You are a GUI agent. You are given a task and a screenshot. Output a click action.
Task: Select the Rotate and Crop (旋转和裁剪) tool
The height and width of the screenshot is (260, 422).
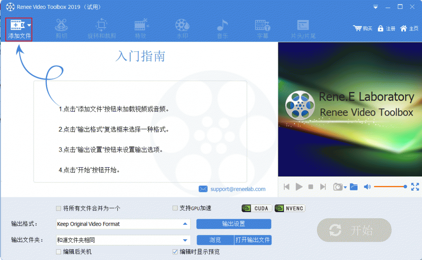[x=102, y=28]
